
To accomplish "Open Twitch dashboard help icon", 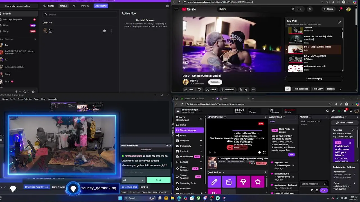I will click(333, 111).
